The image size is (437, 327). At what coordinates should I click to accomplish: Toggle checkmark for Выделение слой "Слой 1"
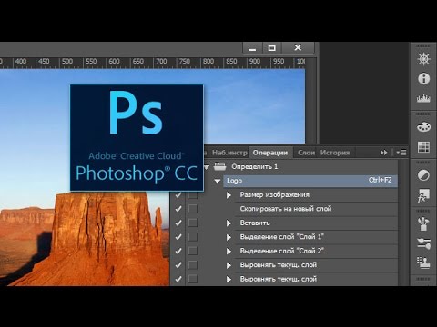click(x=178, y=237)
